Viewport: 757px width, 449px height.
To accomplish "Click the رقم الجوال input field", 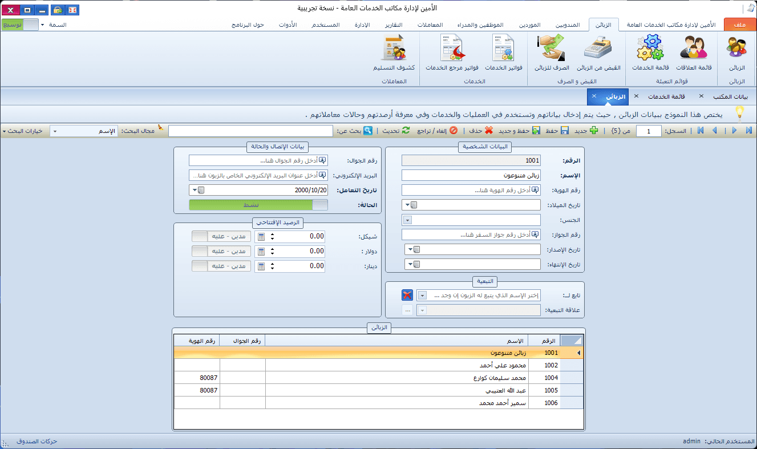I will (x=258, y=160).
